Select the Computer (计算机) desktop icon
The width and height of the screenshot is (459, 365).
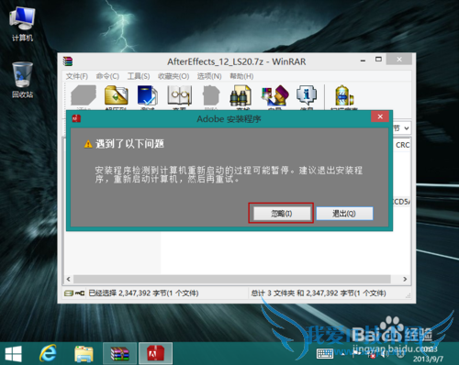pos(22,24)
